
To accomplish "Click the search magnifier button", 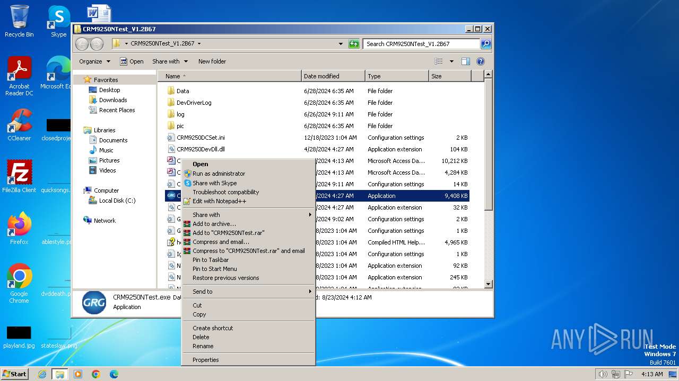I will [x=486, y=44].
